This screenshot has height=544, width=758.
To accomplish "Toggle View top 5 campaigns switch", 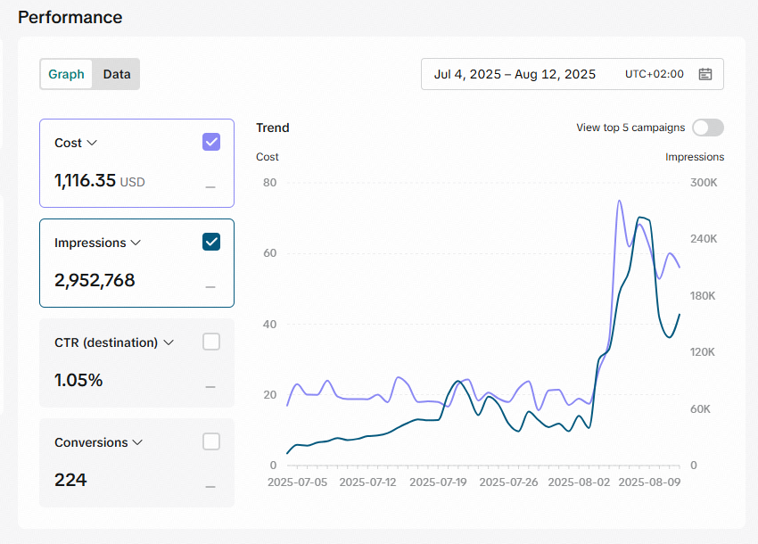I will coord(708,128).
